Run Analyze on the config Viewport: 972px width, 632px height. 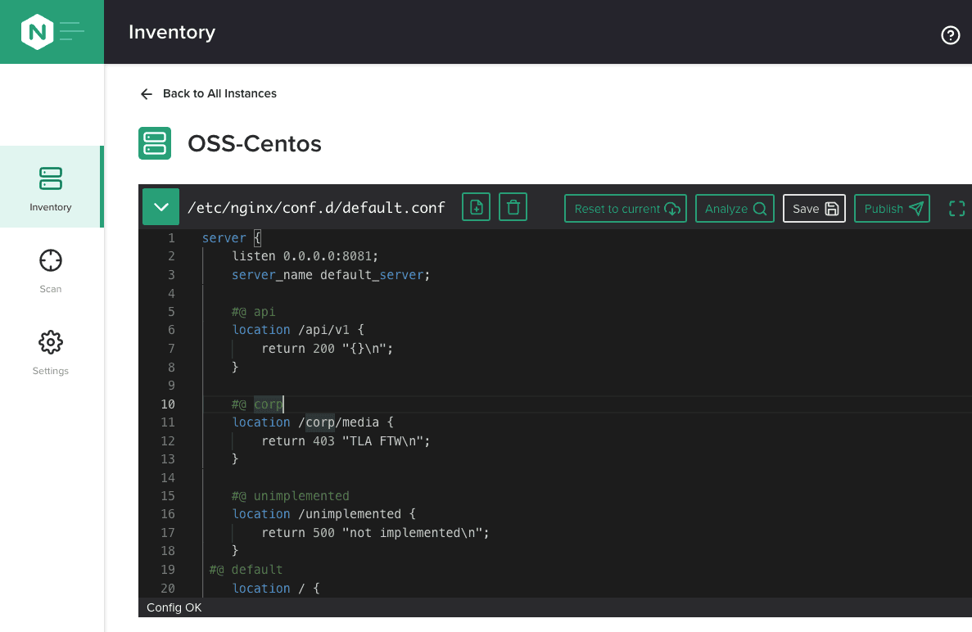pos(734,208)
